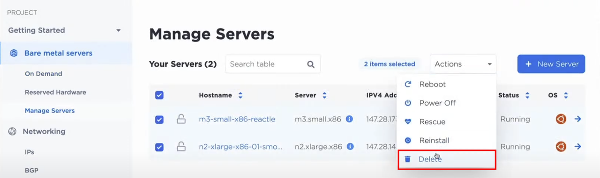The height and width of the screenshot is (178, 600).
Task: Go to On Demand servers
Action: (x=44, y=74)
